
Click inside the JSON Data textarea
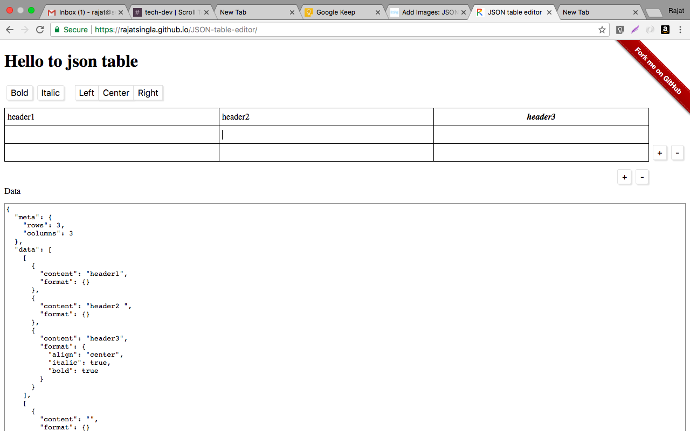coord(345,317)
